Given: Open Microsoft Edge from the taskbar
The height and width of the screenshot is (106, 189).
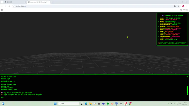Looking at the screenshot, I should tap(86, 103).
